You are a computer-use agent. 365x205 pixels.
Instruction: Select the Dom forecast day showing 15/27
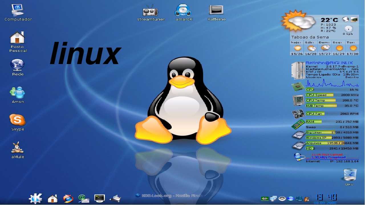pyautogui.click(x=325, y=48)
